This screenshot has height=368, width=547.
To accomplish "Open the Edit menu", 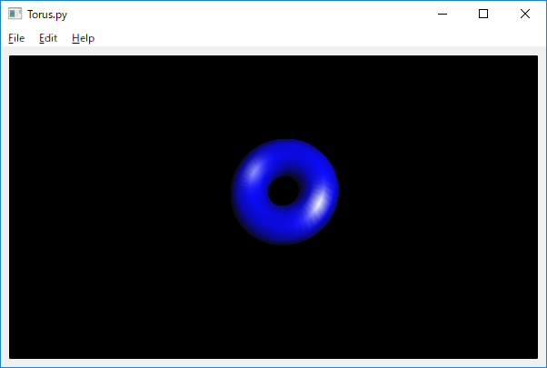I will (48, 38).
